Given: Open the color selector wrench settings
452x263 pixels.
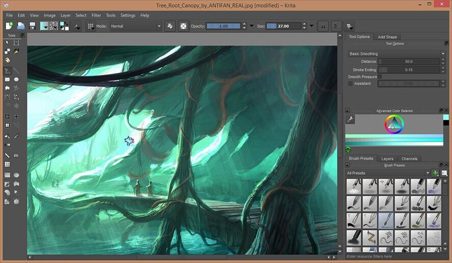Looking at the screenshot, I should pos(350,119).
